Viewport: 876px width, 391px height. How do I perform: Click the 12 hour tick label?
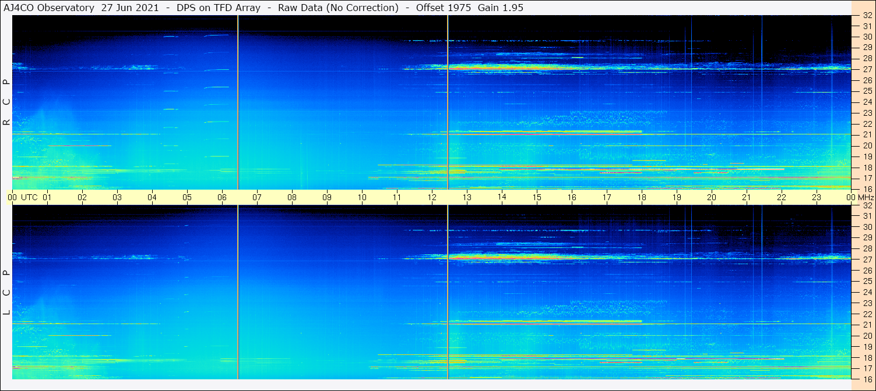click(432, 197)
